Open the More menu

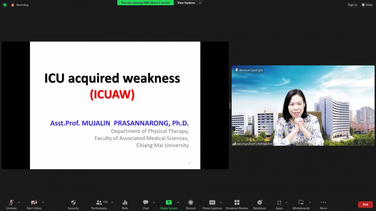(x=323, y=203)
